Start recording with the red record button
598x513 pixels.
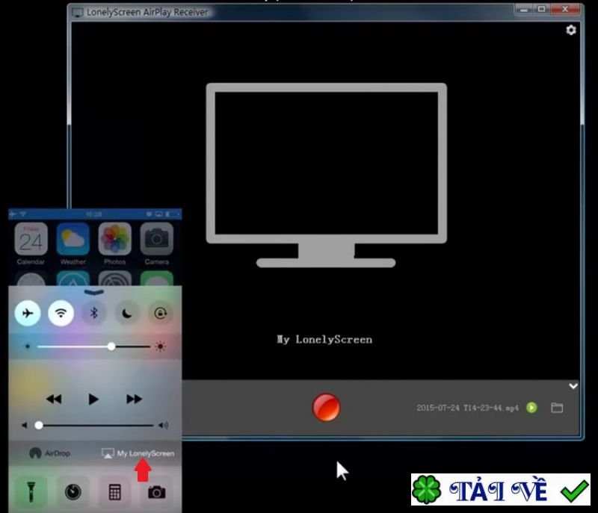[x=326, y=407]
